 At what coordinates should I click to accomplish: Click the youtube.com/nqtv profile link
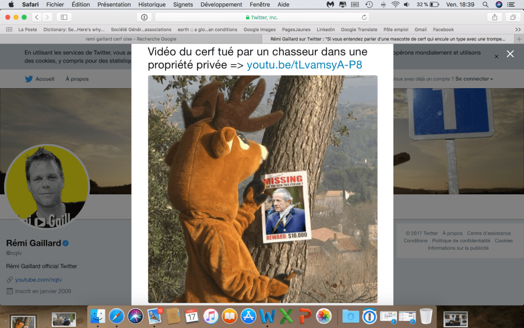click(x=38, y=280)
